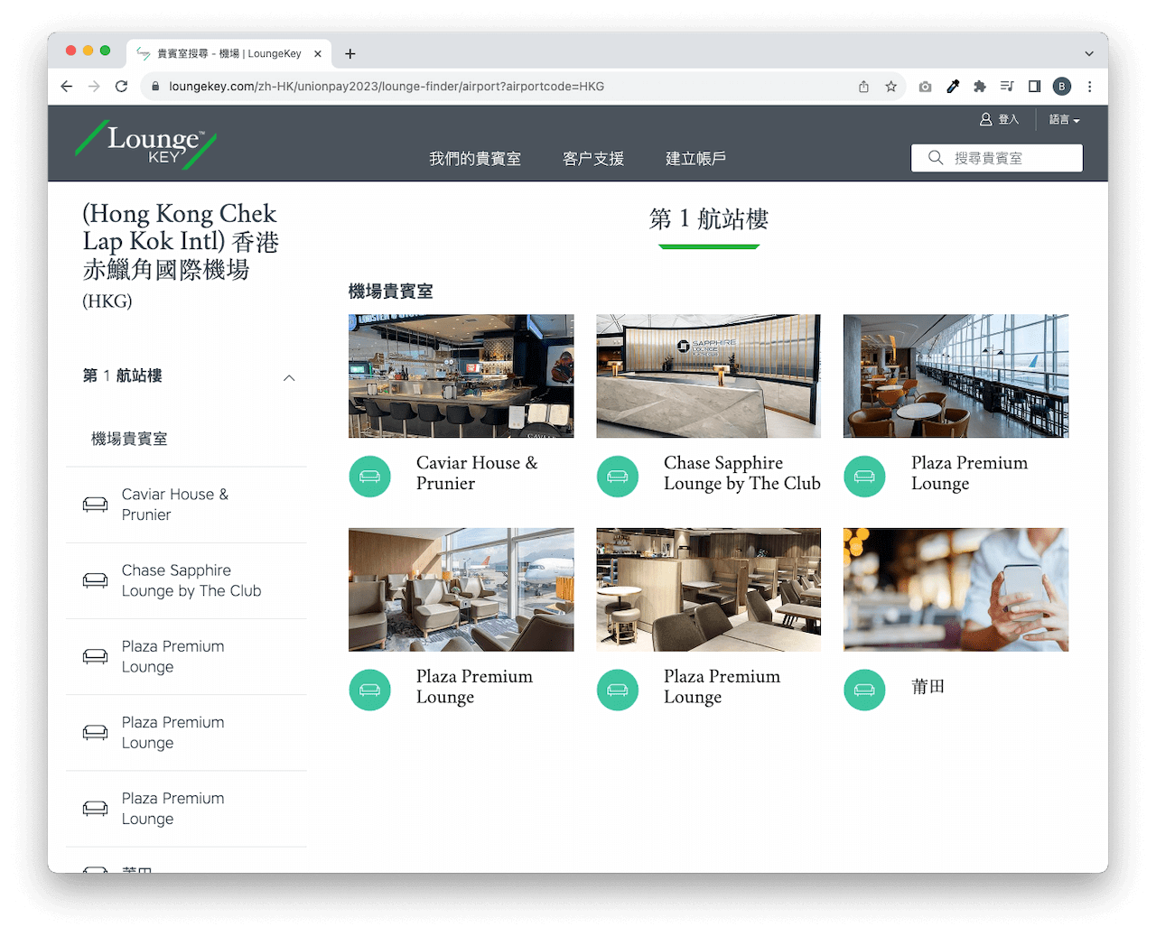
Task: Open the 我們的貴賓室 menu
Action: 475,159
